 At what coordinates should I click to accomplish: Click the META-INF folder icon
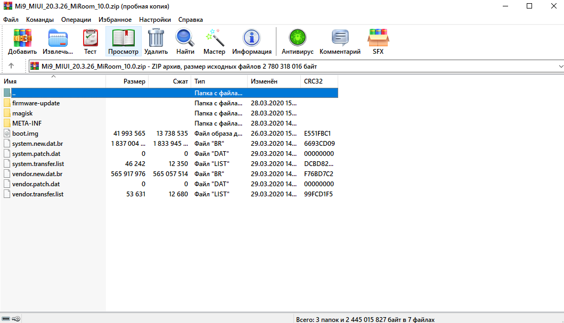tap(7, 123)
